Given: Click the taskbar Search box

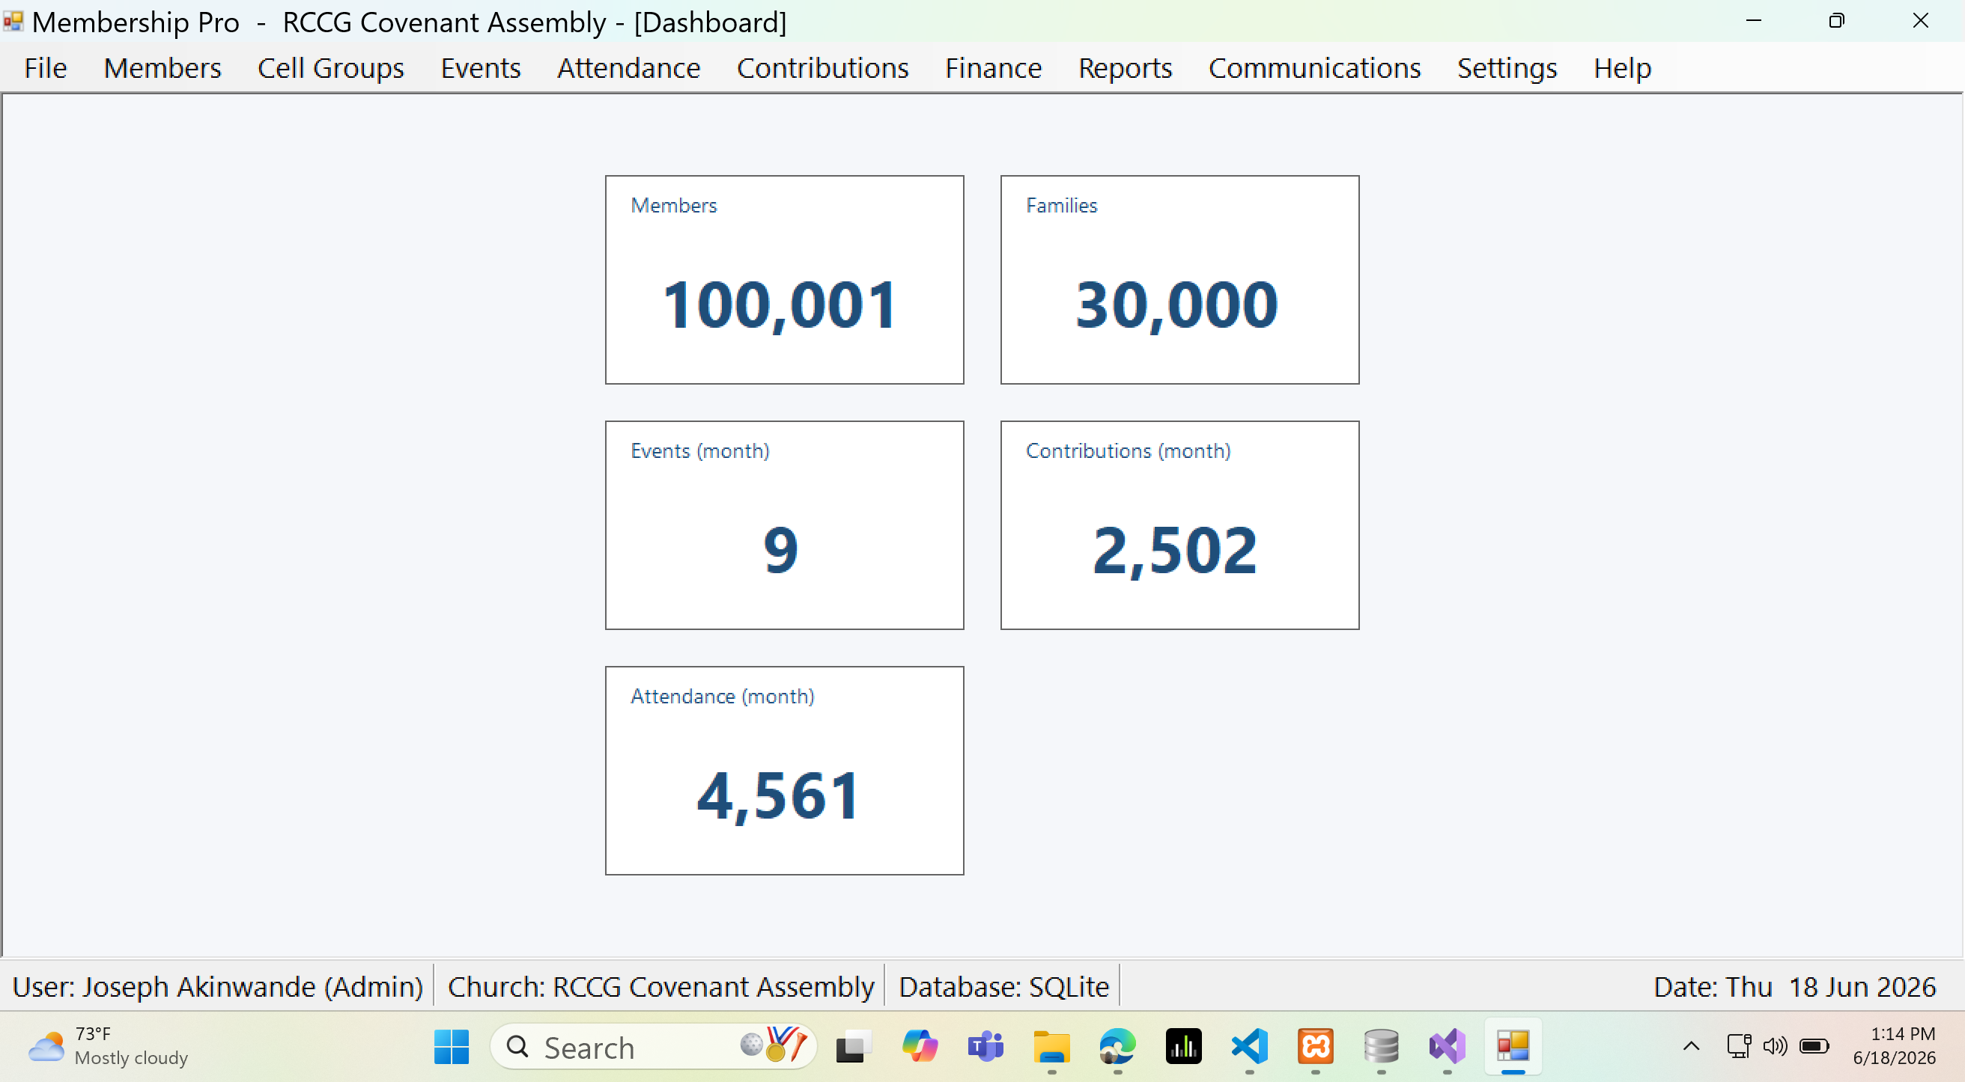Looking at the screenshot, I should point(653,1047).
